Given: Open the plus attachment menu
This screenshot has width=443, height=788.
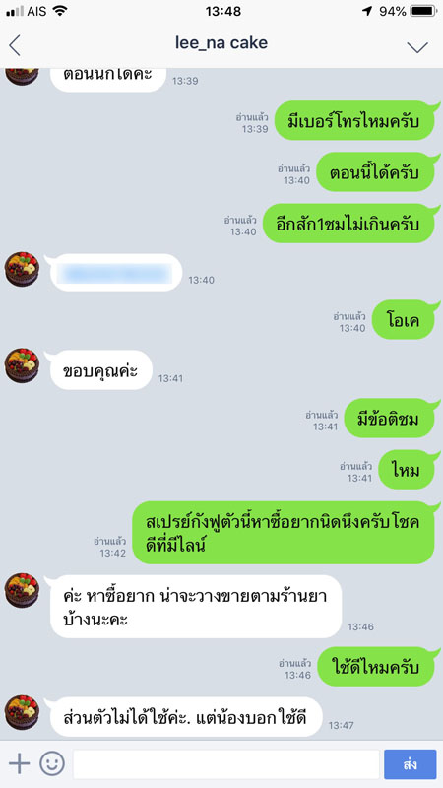Looking at the screenshot, I should [19, 763].
